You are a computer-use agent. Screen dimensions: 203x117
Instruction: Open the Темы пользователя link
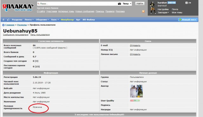[40, 35]
